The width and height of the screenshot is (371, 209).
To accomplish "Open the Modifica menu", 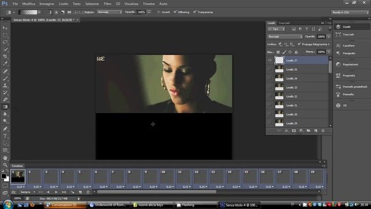I will 28,4.
